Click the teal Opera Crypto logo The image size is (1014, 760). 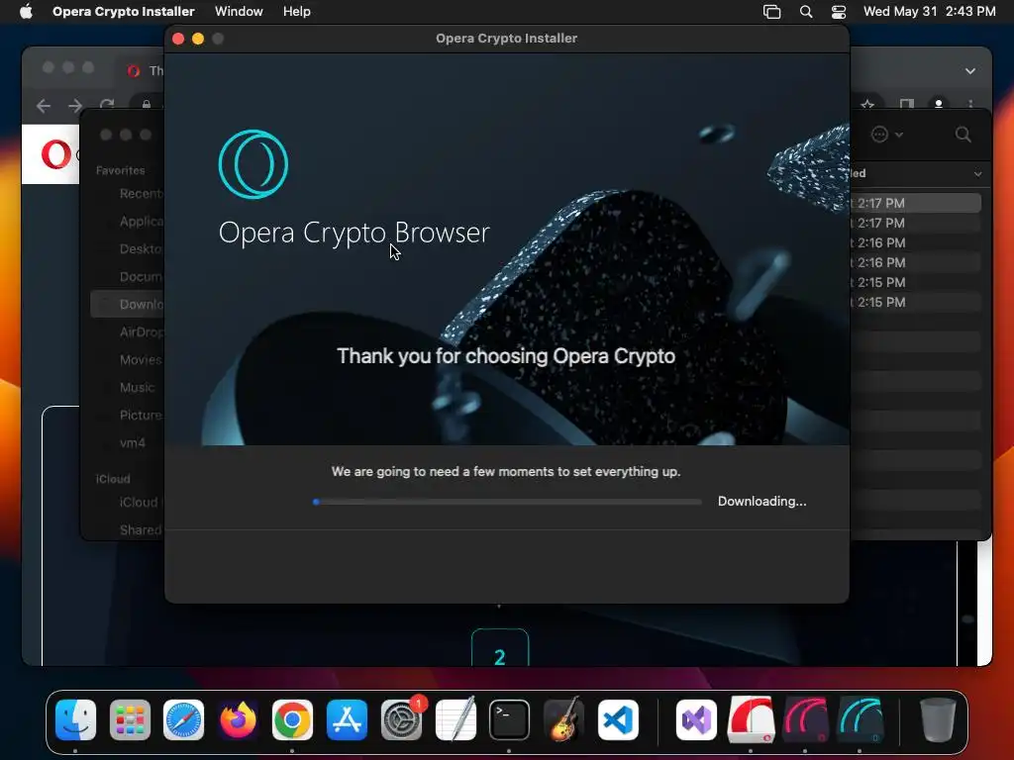click(x=253, y=164)
